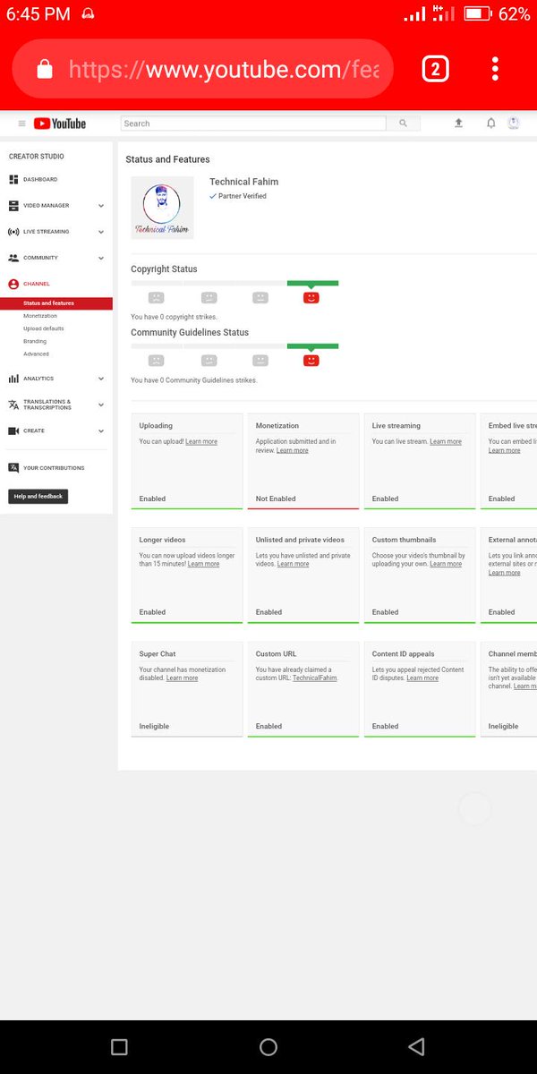Click Learn more in Custom thumbnails card
The height and width of the screenshot is (1074, 537).
(x=446, y=565)
